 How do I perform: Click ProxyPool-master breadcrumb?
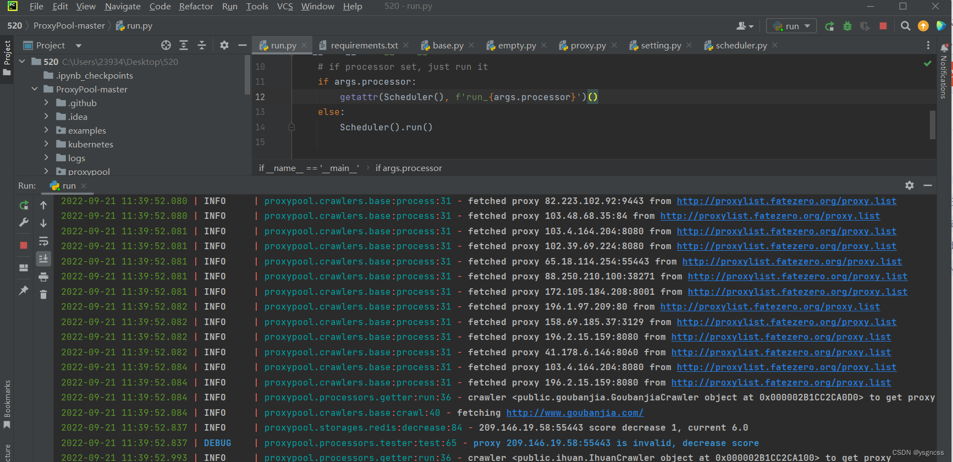pos(69,25)
